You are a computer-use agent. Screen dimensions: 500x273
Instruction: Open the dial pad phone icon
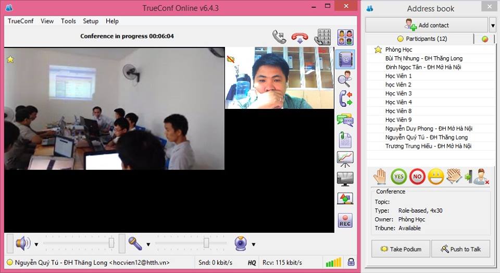point(322,37)
